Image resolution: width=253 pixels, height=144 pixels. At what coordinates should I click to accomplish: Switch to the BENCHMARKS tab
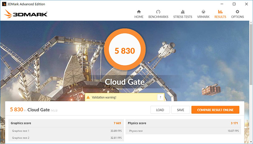[x=158, y=17]
